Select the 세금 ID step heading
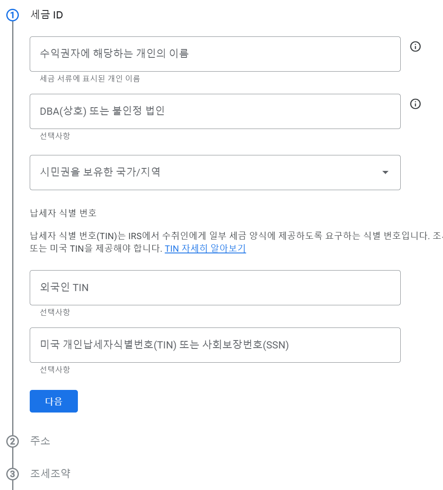The image size is (443, 490). tap(46, 15)
